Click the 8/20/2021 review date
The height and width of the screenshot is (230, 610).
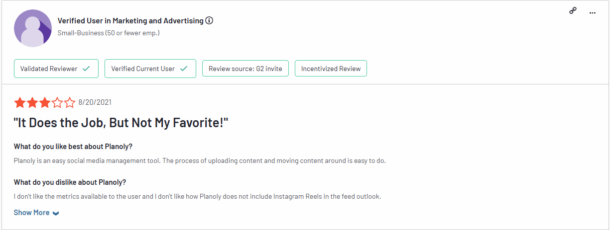[x=95, y=103]
